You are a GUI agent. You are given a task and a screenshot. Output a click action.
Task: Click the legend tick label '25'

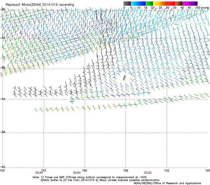pyautogui.click(x=160, y=8)
